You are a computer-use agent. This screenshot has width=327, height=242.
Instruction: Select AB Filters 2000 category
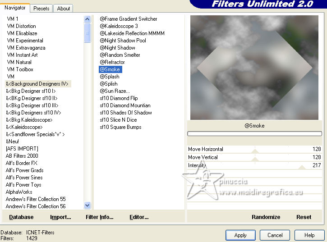pos(22,156)
